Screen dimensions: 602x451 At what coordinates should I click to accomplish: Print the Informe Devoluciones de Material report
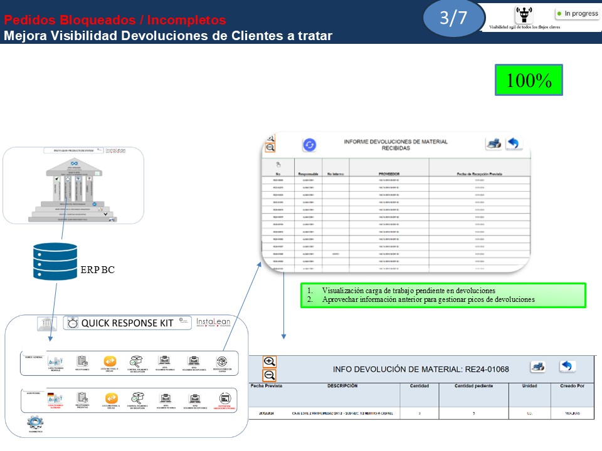point(494,143)
